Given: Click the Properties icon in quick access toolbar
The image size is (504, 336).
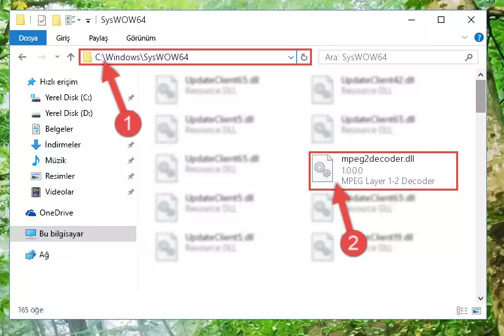Looking at the screenshot, I should (x=42, y=20).
